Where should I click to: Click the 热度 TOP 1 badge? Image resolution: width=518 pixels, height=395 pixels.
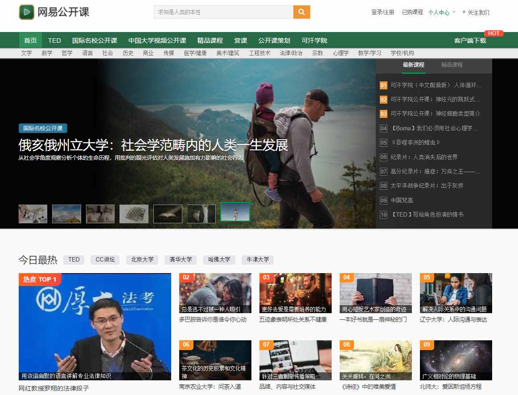41,279
